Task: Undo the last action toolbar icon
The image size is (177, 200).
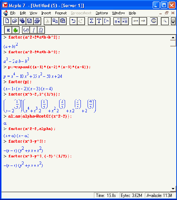Action: (x=73, y=21)
